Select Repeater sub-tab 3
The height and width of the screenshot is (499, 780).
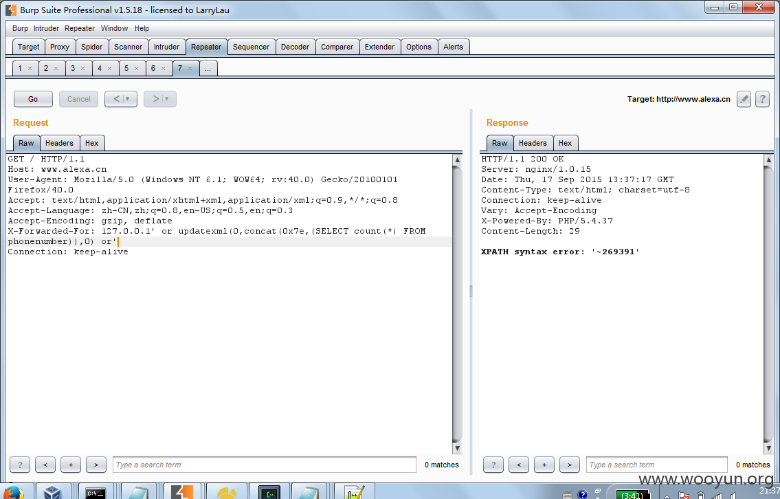(73, 68)
